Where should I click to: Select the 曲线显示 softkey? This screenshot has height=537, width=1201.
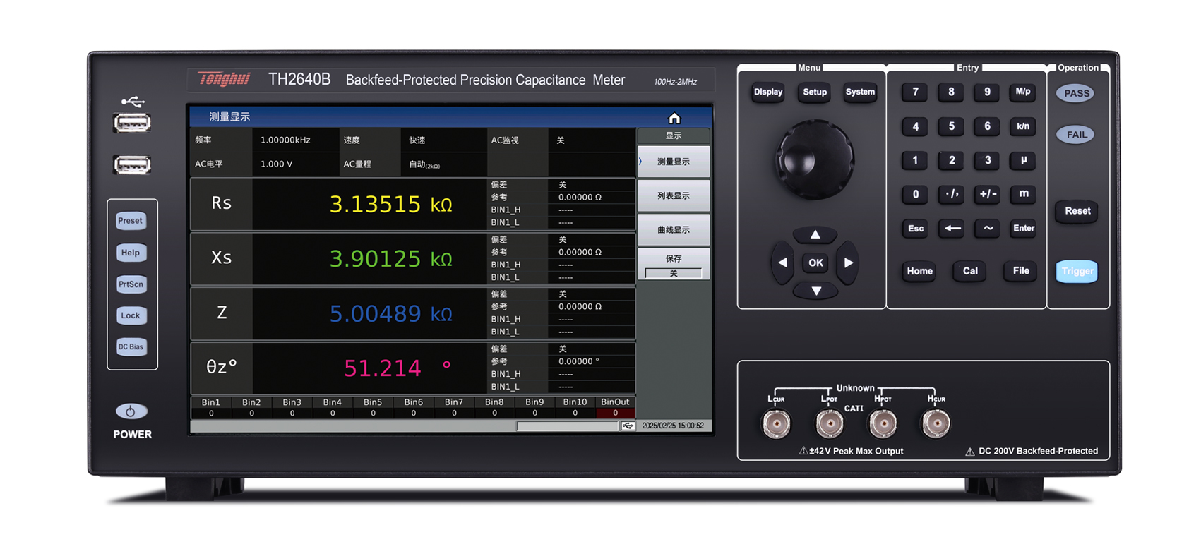pos(673,230)
